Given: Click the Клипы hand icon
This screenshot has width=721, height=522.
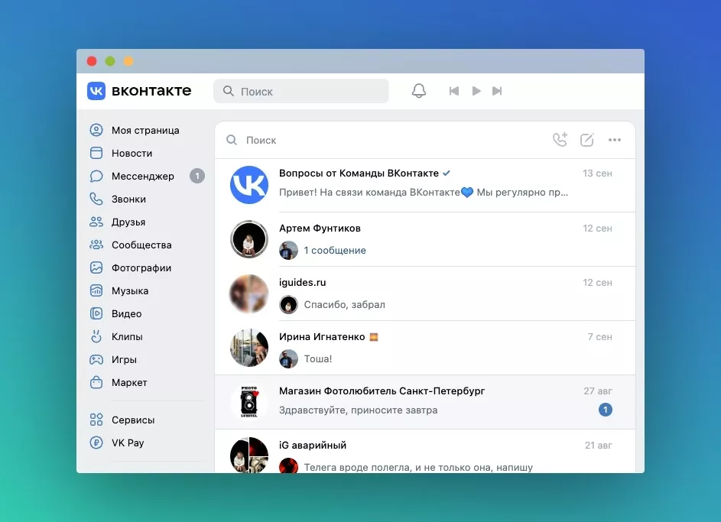Looking at the screenshot, I should (x=96, y=337).
